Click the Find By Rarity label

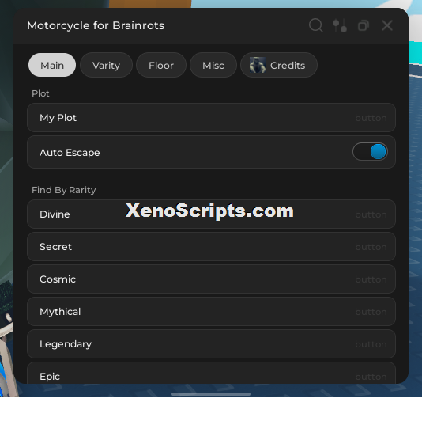point(64,190)
